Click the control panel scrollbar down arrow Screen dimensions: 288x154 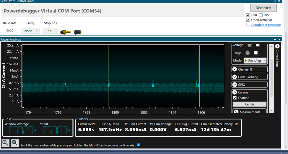tap(272, 111)
